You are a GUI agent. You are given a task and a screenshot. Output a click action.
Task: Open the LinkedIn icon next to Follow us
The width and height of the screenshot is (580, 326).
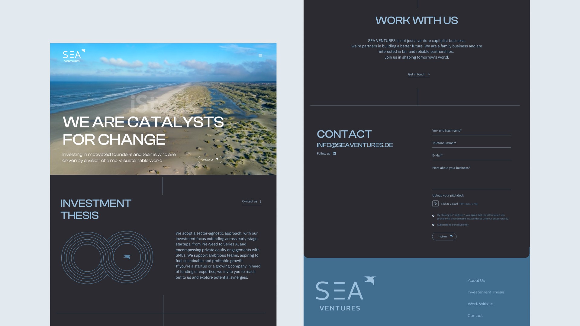334,154
